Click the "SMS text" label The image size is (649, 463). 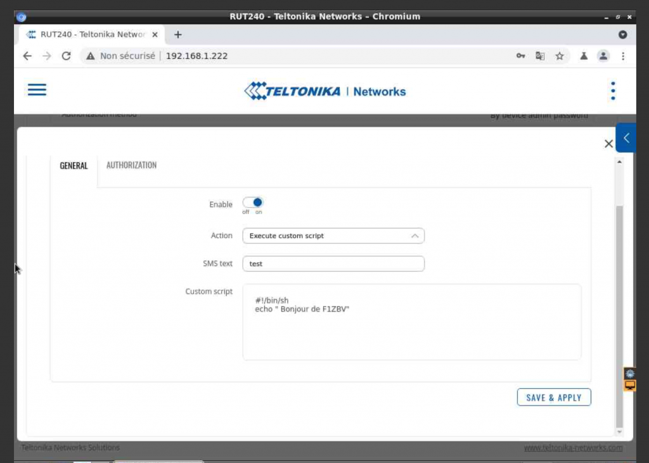pos(218,263)
